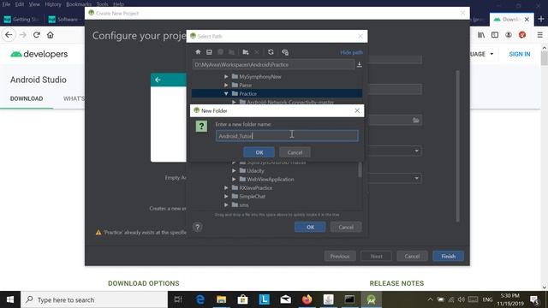The image size is (548, 308).
Task: Open the Edit menu in Firefox
Action: pyautogui.click(x=20, y=4)
